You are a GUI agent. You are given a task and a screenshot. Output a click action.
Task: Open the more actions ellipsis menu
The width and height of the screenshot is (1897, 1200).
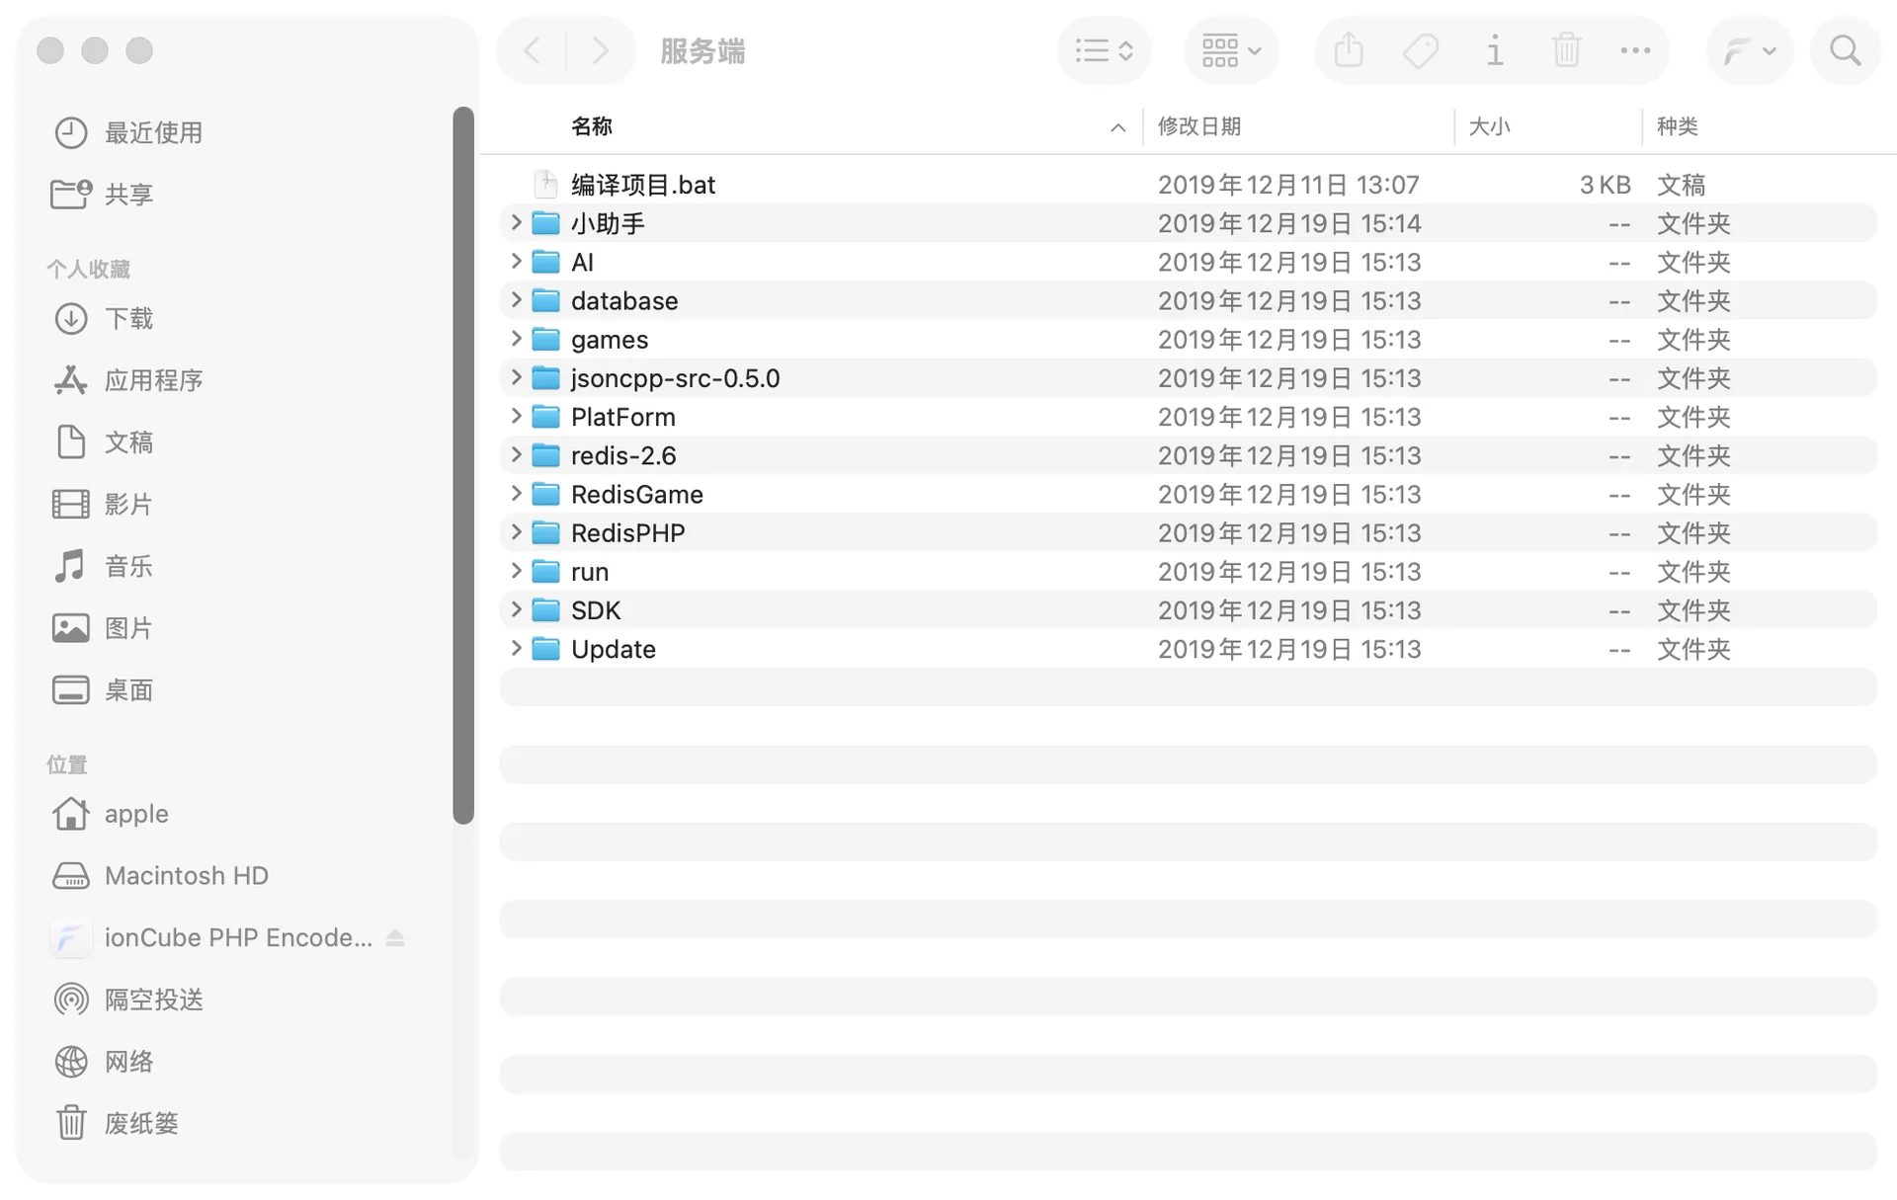[x=1635, y=50]
